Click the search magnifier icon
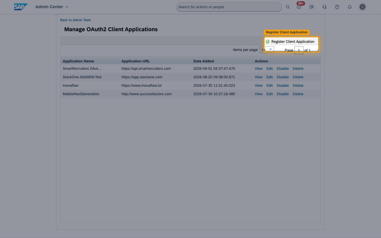The image size is (381, 238). 288,7
